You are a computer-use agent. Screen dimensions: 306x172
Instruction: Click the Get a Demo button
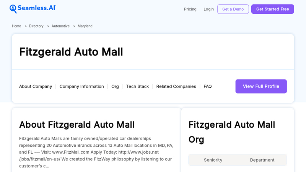(233, 9)
